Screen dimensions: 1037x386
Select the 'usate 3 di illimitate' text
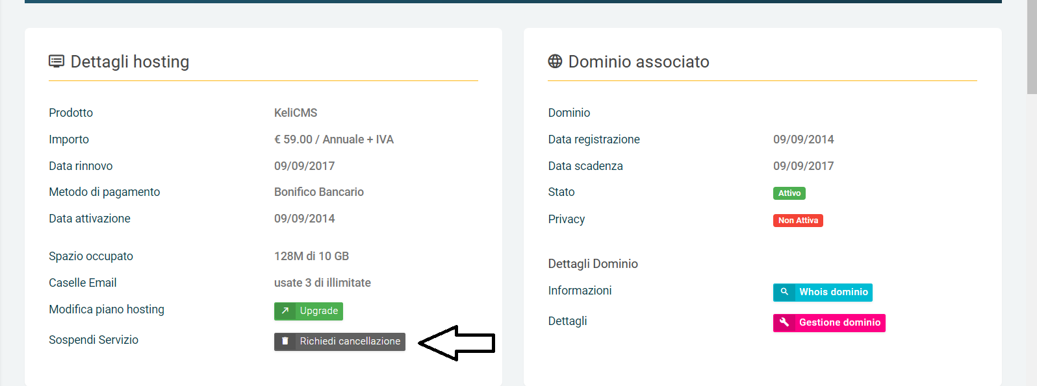tap(322, 283)
